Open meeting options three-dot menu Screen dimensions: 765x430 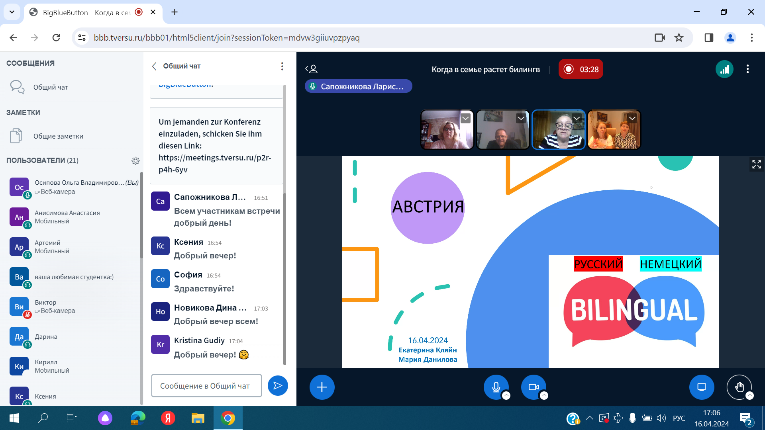[x=747, y=69]
